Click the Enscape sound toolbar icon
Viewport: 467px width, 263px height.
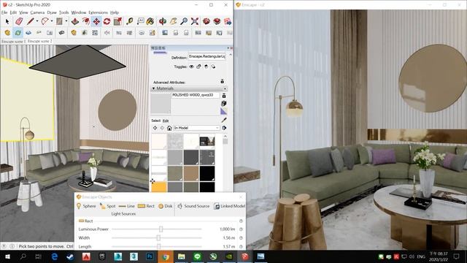107,33
